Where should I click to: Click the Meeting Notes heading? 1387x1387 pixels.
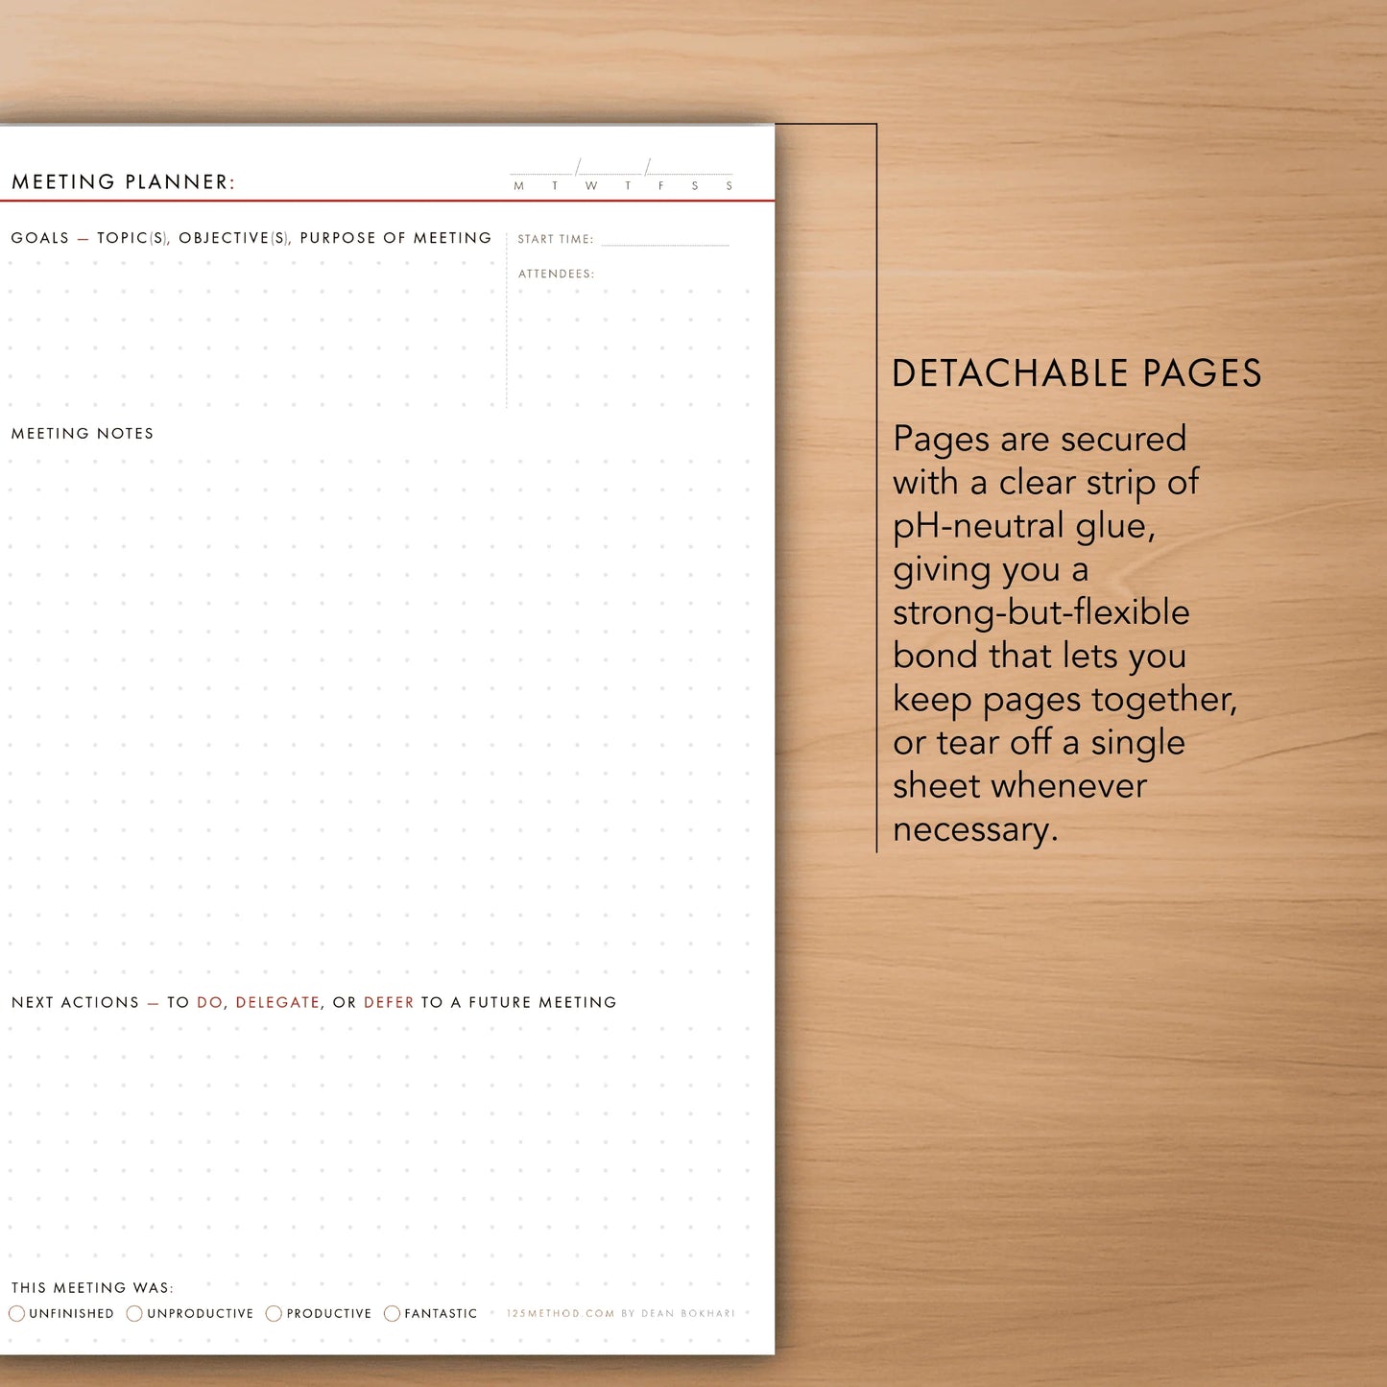83,434
